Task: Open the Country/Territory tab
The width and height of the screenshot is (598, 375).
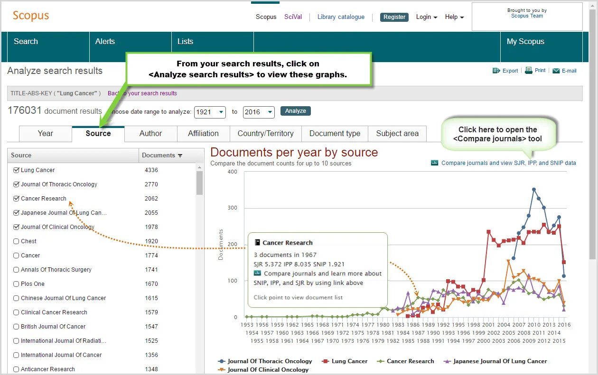Action: [x=266, y=134]
